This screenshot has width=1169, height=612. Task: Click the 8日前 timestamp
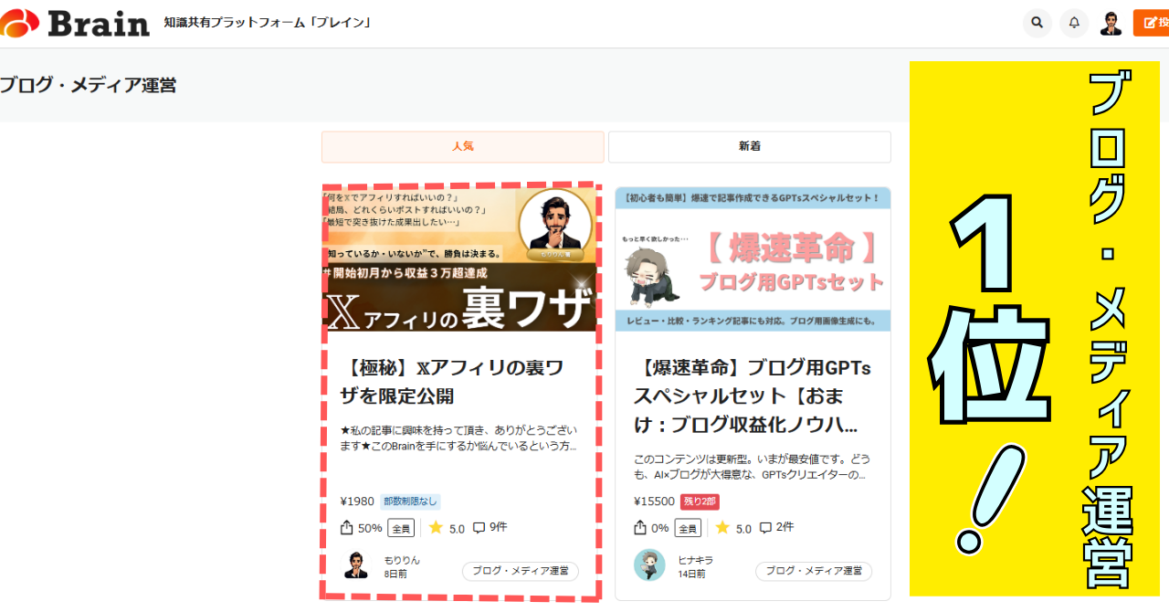tap(395, 575)
